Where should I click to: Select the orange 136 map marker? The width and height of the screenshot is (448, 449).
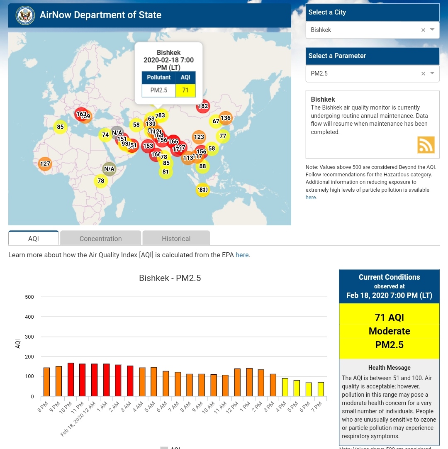225,118
